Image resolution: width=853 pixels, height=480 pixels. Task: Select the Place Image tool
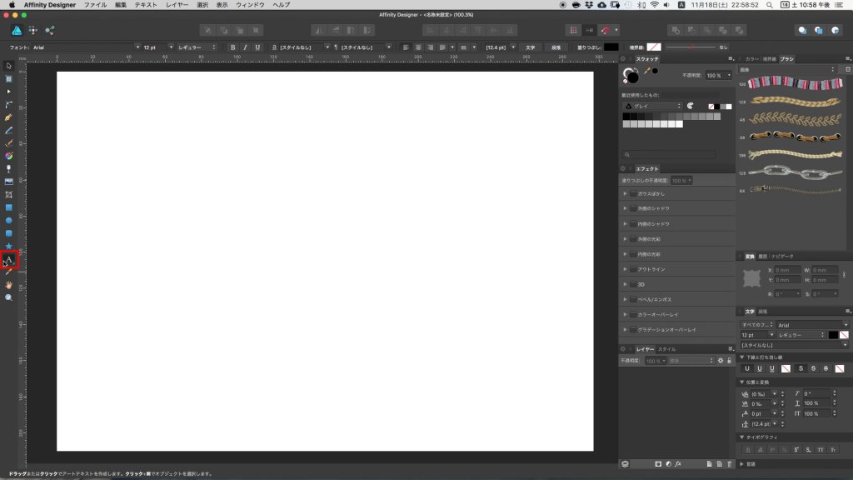[8, 182]
